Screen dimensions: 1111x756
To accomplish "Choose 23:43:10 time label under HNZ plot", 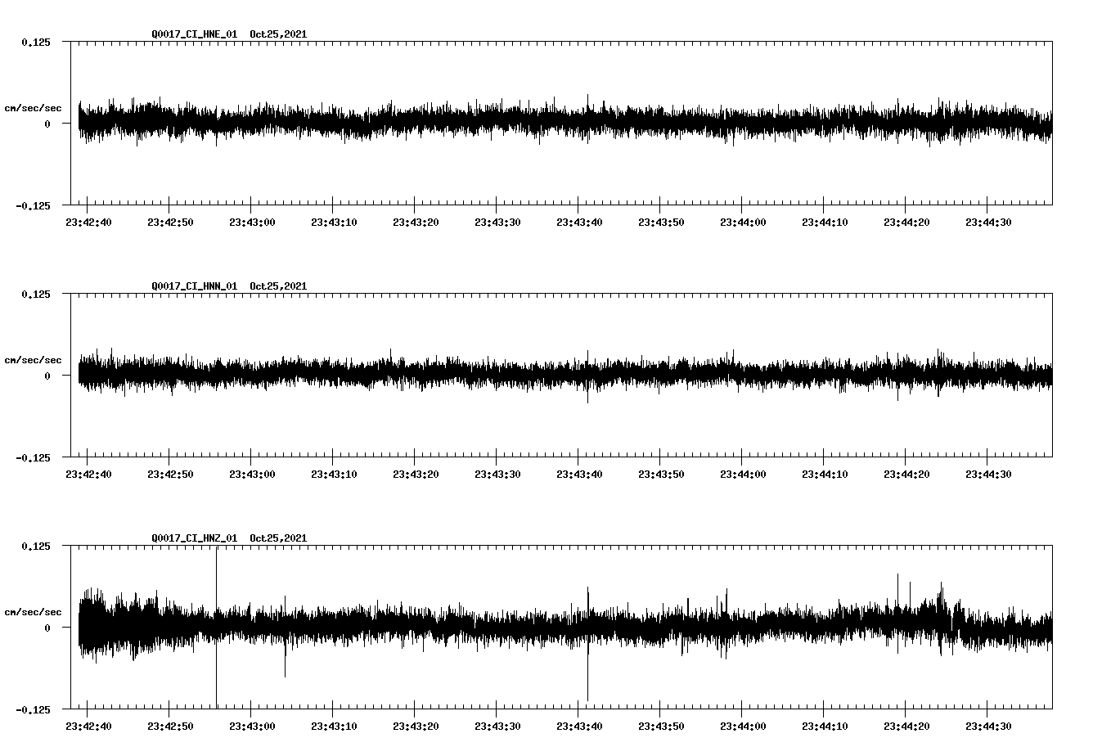I will point(334,727).
